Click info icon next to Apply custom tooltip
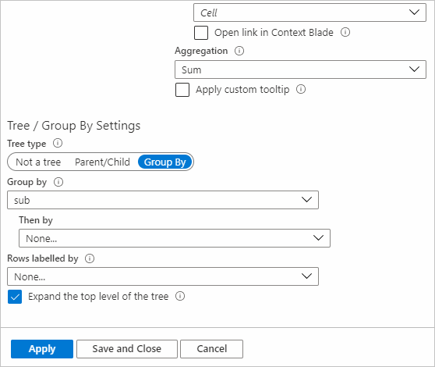435x367 pixels. click(x=301, y=89)
